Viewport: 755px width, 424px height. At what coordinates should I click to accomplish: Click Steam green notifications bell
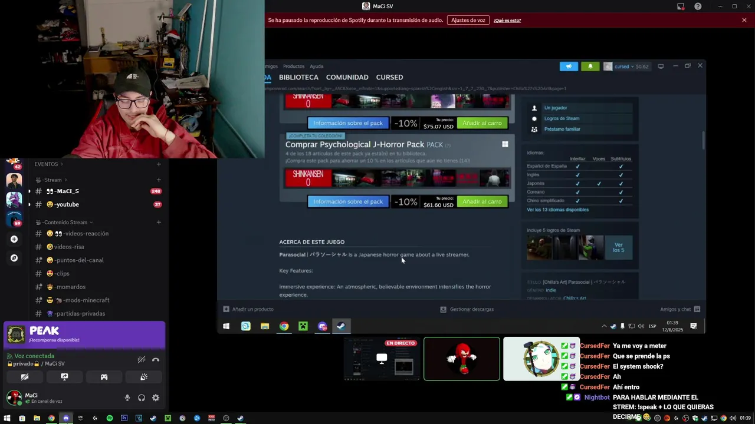pos(590,67)
